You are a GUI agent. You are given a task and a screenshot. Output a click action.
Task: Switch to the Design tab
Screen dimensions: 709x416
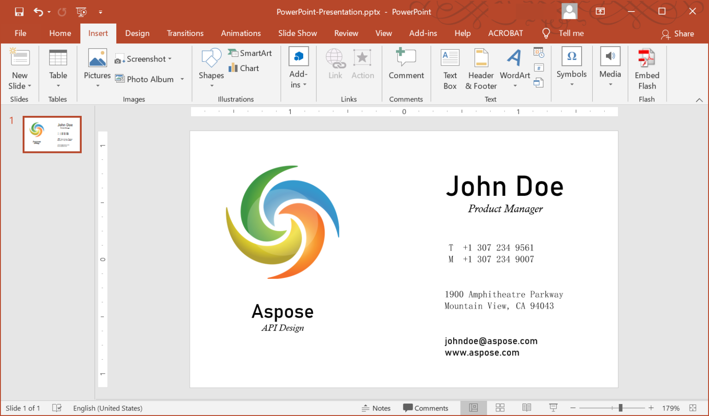coord(137,33)
